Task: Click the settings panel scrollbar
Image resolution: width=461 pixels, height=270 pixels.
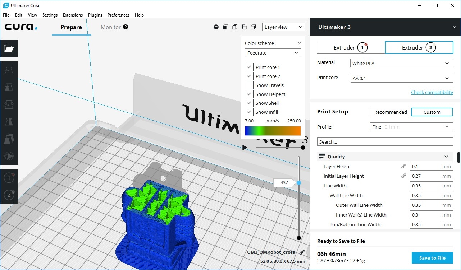Action: [458, 157]
